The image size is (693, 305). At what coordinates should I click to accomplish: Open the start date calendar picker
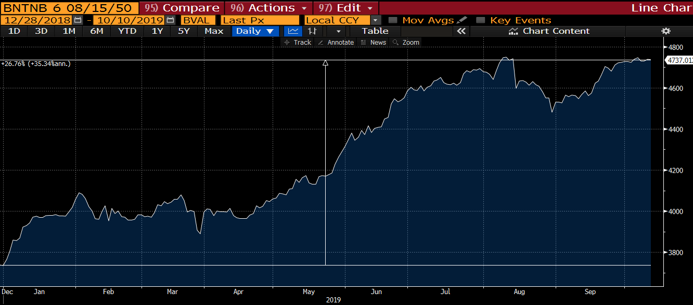click(78, 20)
